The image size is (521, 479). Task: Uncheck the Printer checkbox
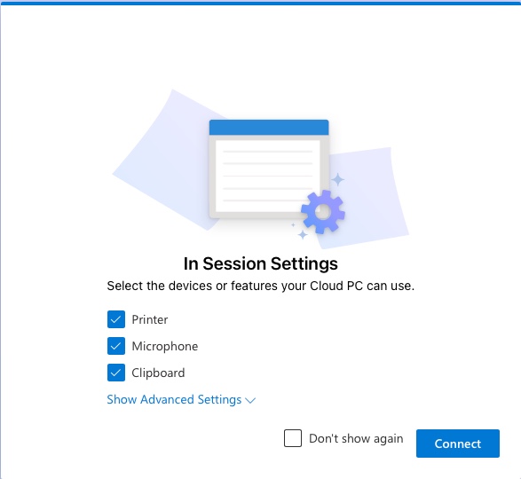116,319
